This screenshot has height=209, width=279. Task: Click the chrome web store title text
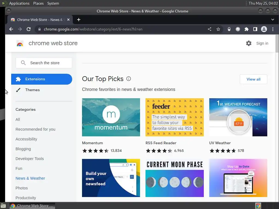coord(53,43)
